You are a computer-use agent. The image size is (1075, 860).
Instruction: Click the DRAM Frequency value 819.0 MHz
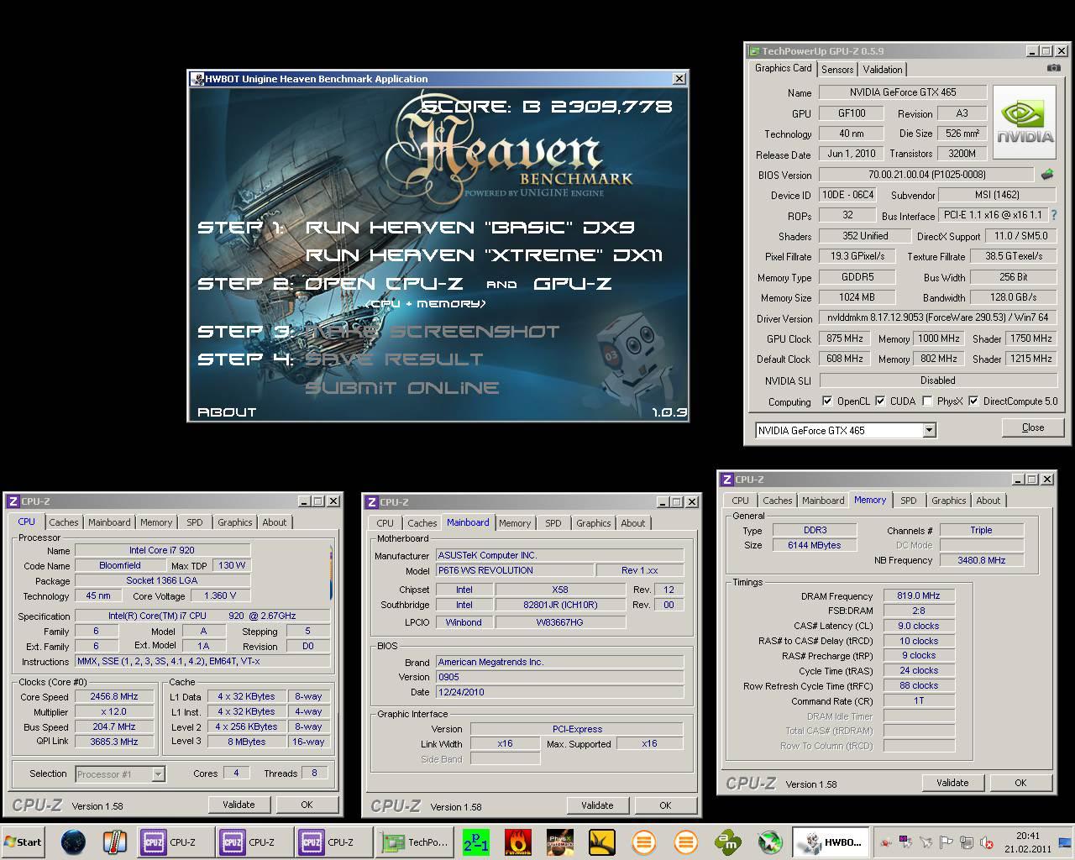pos(919,595)
